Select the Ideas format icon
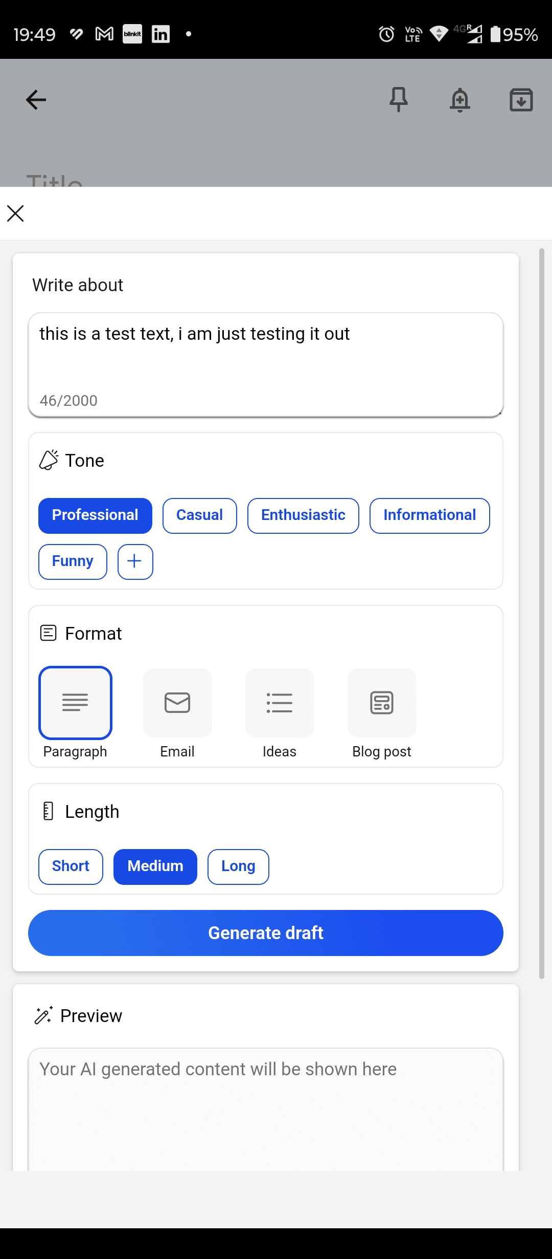This screenshot has height=1259, width=552. (280, 703)
